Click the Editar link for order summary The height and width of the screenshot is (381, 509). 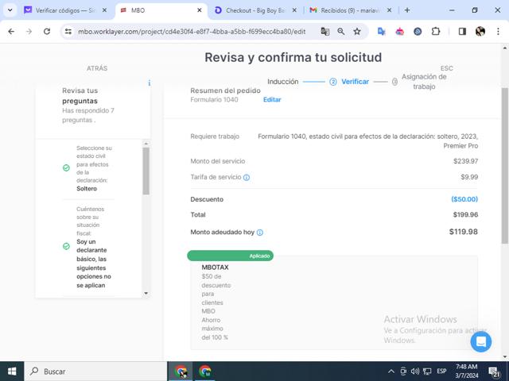pyautogui.click(x=272, y=100)
